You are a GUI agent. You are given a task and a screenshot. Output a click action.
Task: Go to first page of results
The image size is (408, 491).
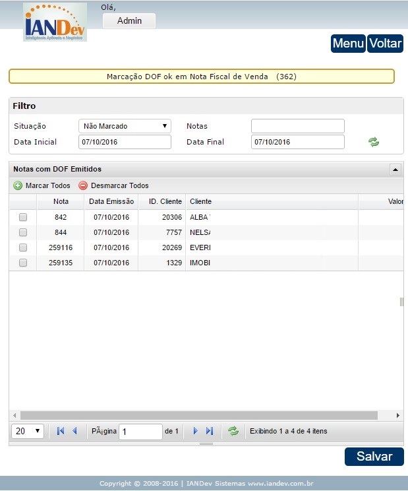point(61,431)
